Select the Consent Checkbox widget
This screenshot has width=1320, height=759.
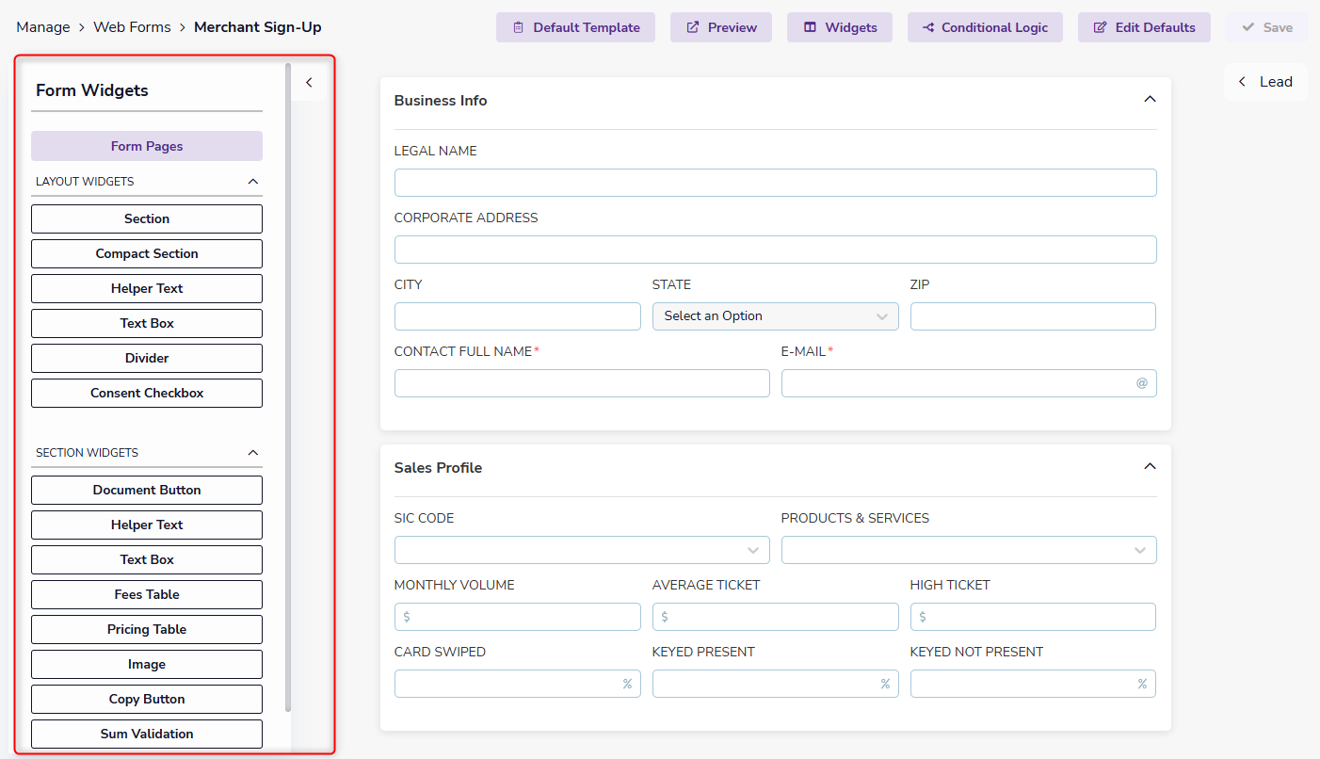tap(147, 393)
